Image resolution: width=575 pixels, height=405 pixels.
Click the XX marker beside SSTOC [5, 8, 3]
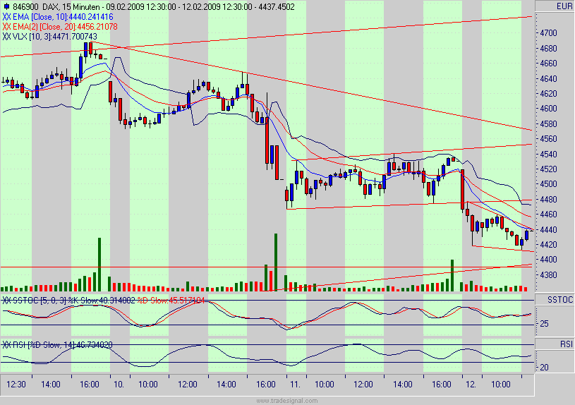[6, 301]
